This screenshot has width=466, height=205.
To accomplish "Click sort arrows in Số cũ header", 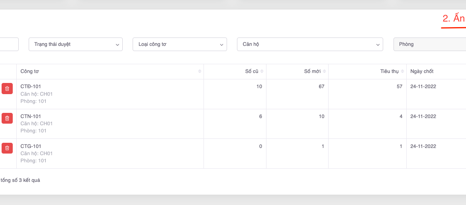I will 262,71.
